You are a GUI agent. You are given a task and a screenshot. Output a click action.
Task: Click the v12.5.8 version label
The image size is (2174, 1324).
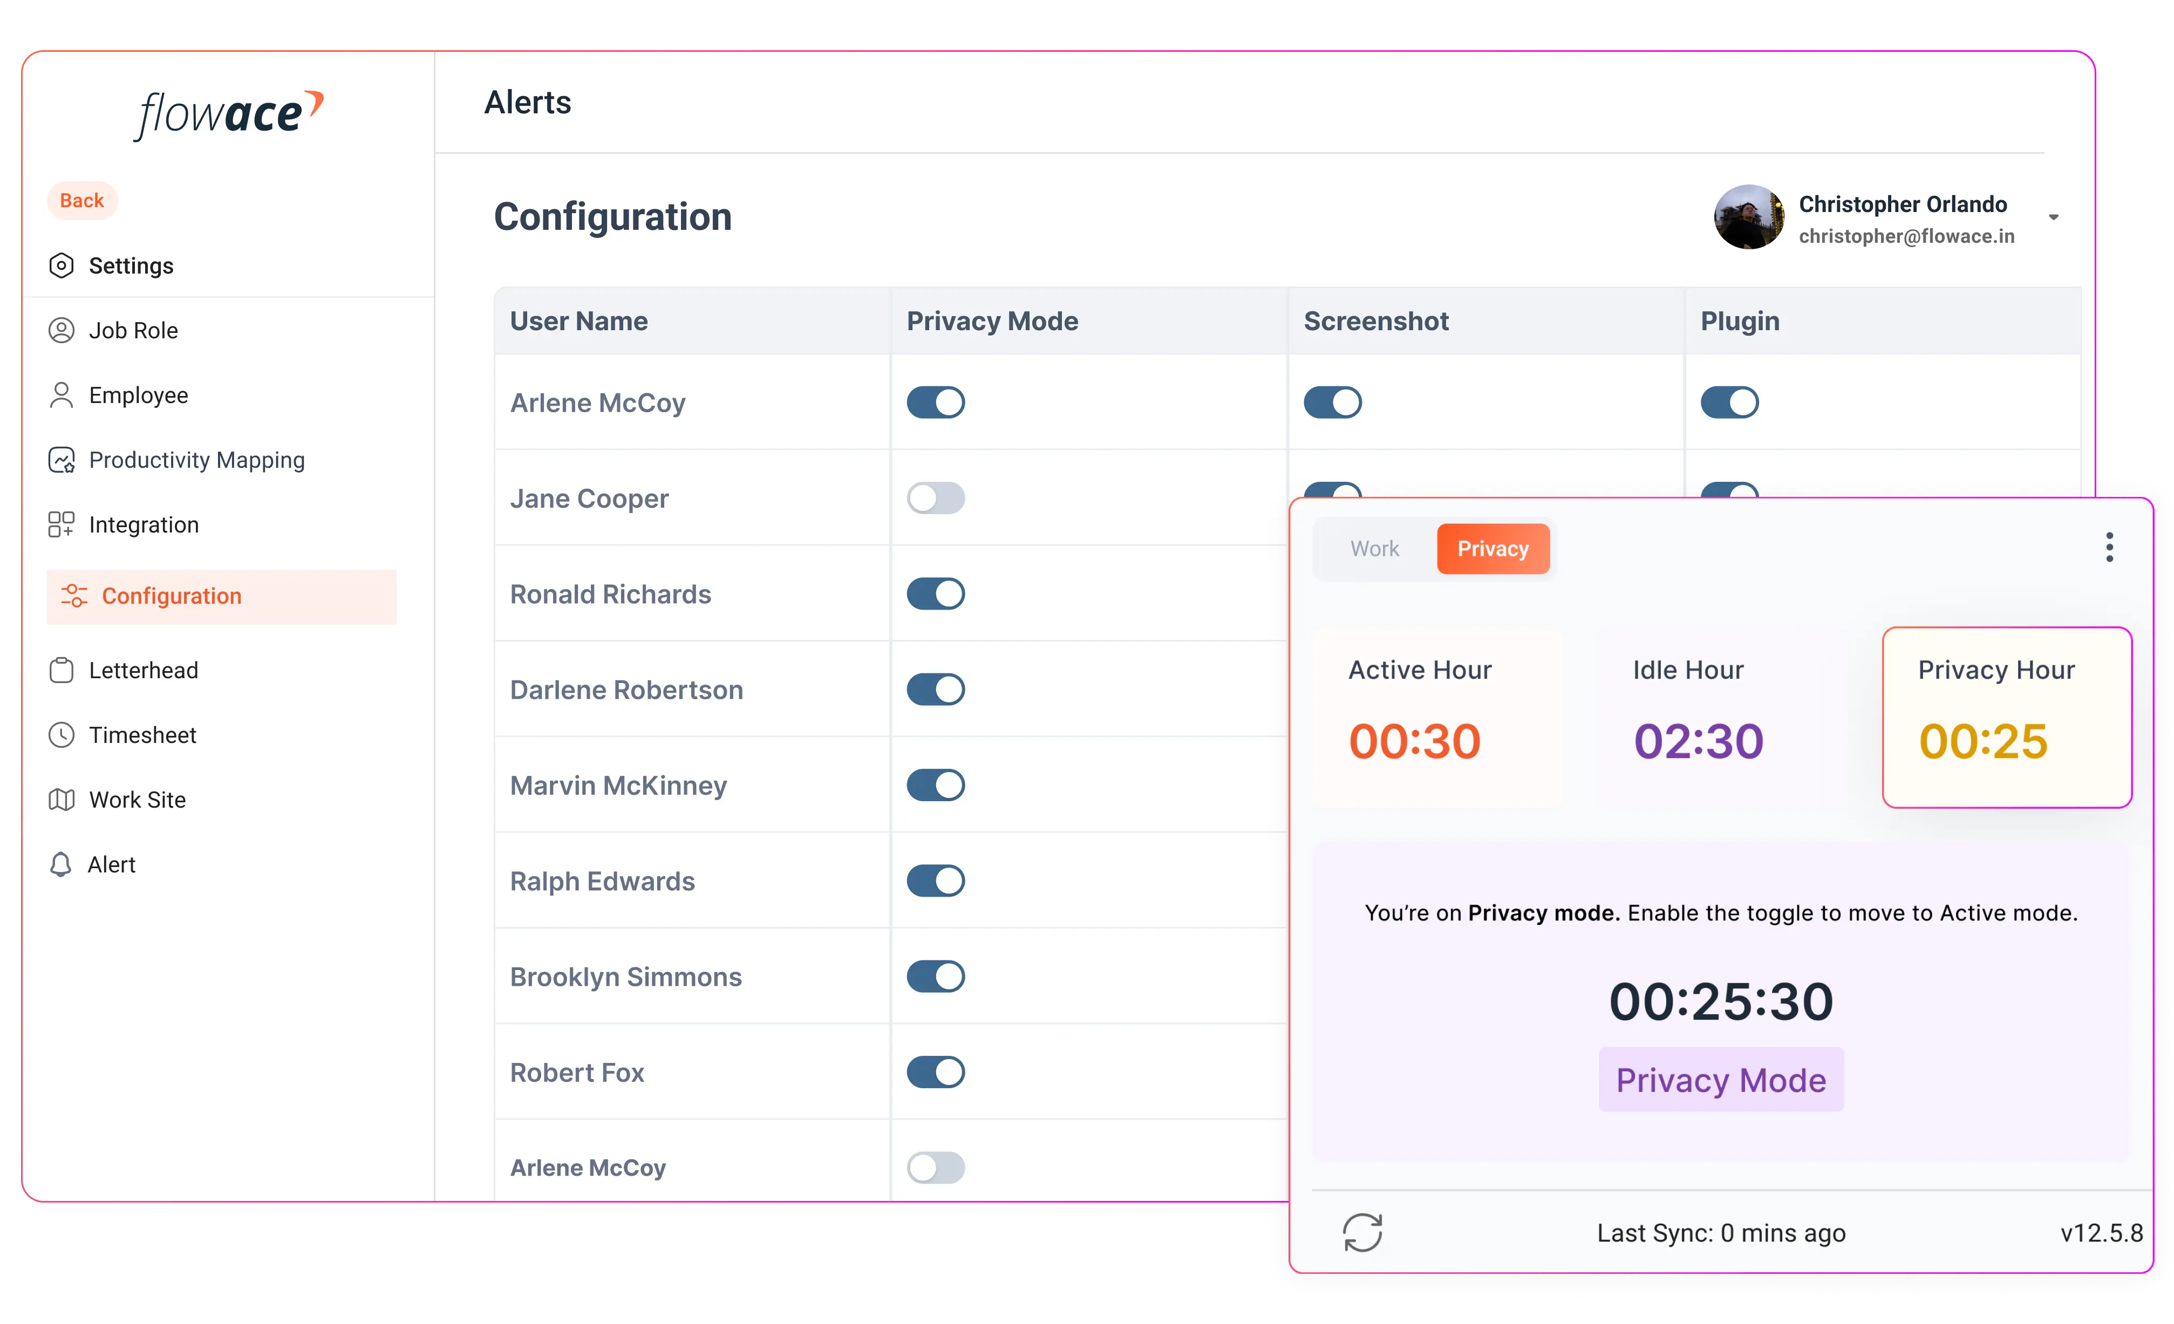[x=2102, y=1232]
